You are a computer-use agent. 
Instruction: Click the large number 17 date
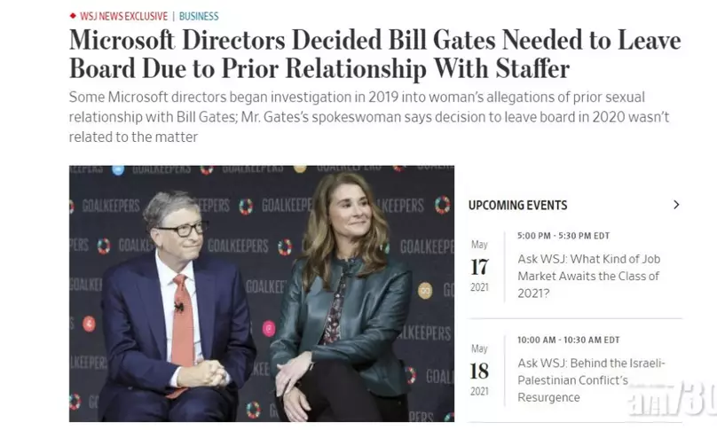pyautogui.click(x=480, y=267)
